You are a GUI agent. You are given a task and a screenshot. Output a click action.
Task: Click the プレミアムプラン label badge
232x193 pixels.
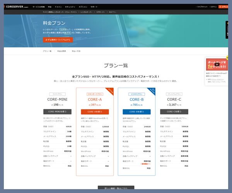pos(174,94)
